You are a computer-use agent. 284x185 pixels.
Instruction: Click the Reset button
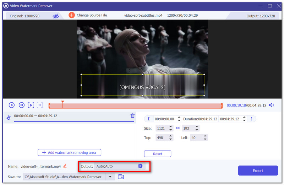pyautogui.click(x=158, y=154)
